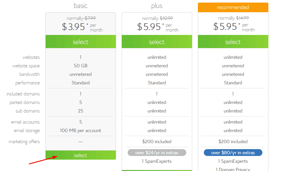The height and width of the screenshot is (171, 286).
Task: Click the $200 included value for plus
Action: [x=157, y=141]
